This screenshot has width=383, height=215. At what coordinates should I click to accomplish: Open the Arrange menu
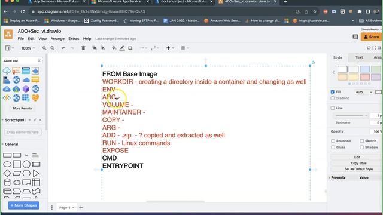click(x=57, y=39)
